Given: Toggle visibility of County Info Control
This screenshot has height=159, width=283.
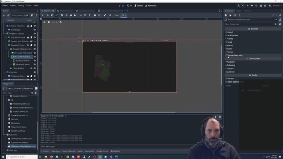Looking at the screenshot, I should 34,41.
